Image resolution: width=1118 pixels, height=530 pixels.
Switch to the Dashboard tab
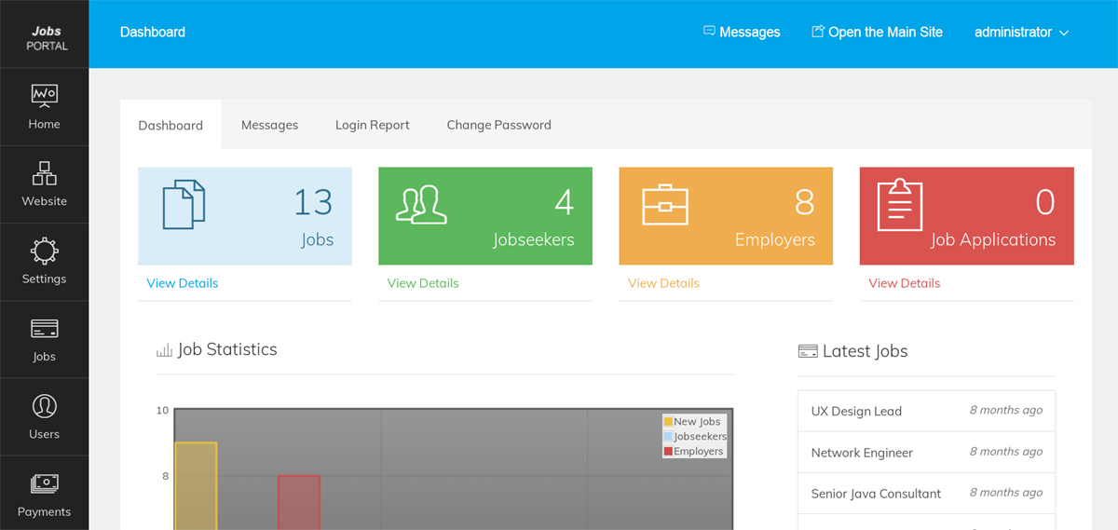point(170,125)
